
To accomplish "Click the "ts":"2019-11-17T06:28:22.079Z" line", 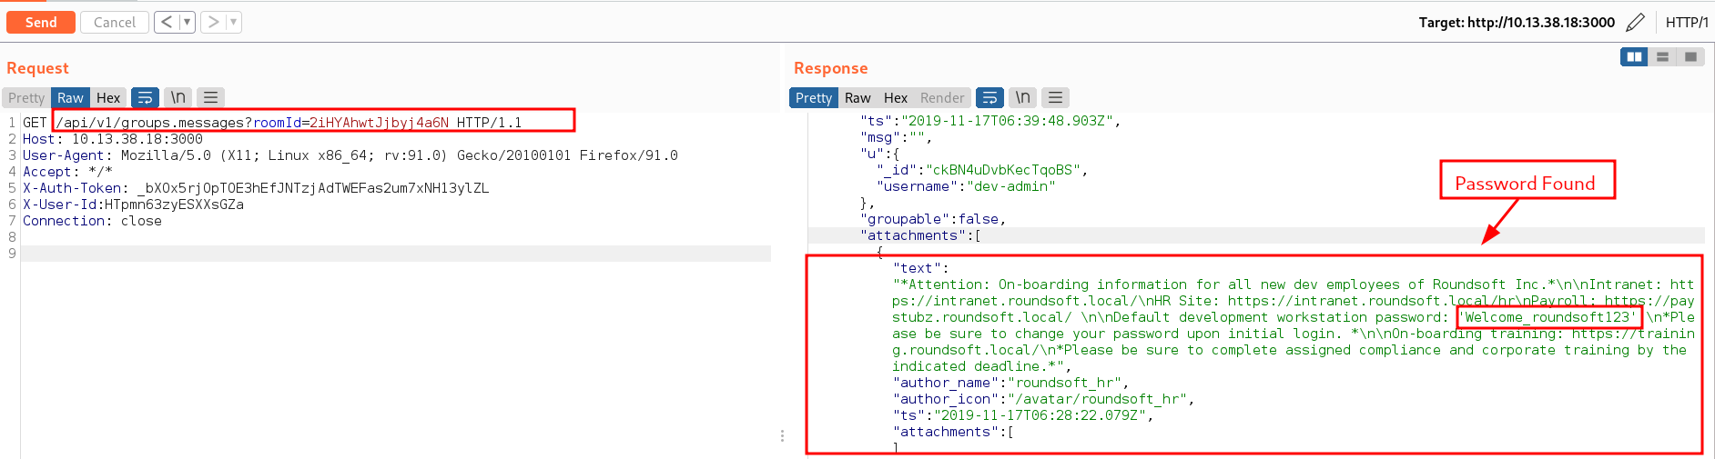I will [1023, 415].
